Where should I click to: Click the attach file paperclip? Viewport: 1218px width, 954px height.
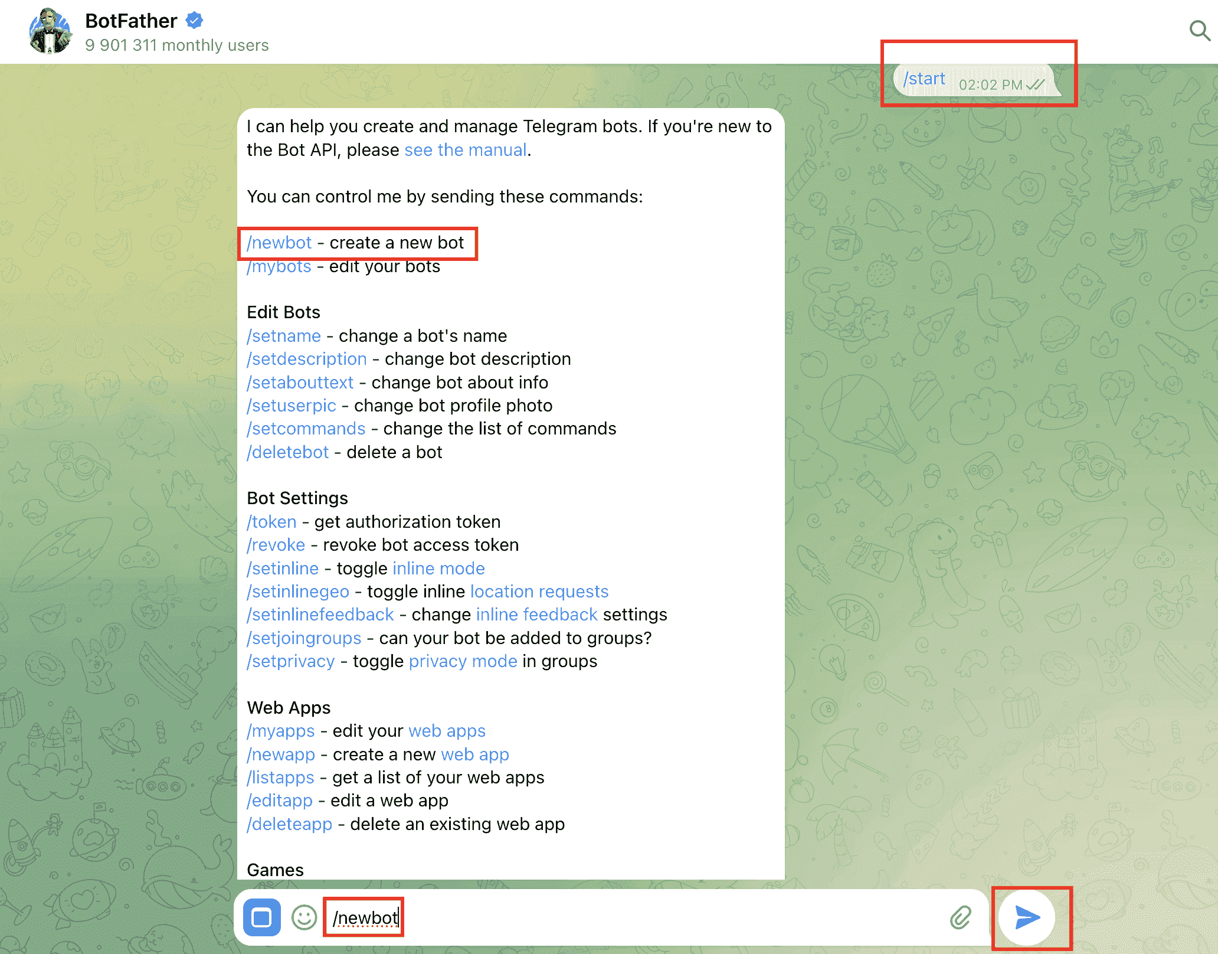961,917
